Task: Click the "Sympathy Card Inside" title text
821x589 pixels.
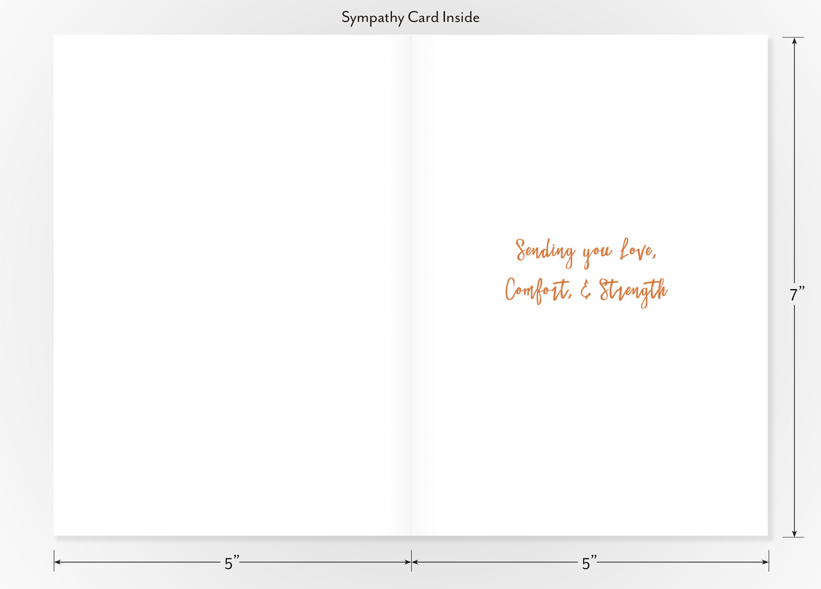Action: point(410,17)
